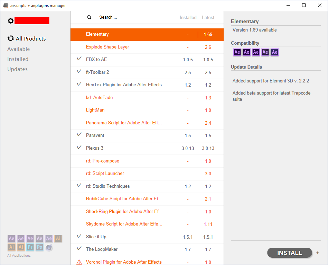The height and width of the screenshot is (265, 328).
Task: Select the RubikCube Script entry
Action: point(147,199)
